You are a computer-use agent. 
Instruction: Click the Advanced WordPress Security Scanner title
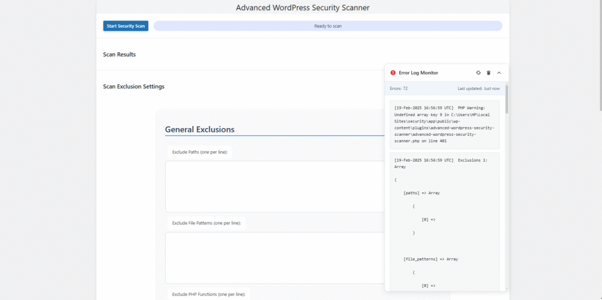[x=303, y=8]
